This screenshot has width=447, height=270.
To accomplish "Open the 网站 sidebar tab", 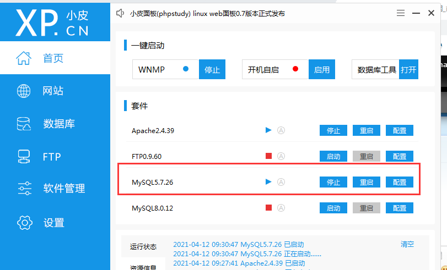I will point(55,91).
